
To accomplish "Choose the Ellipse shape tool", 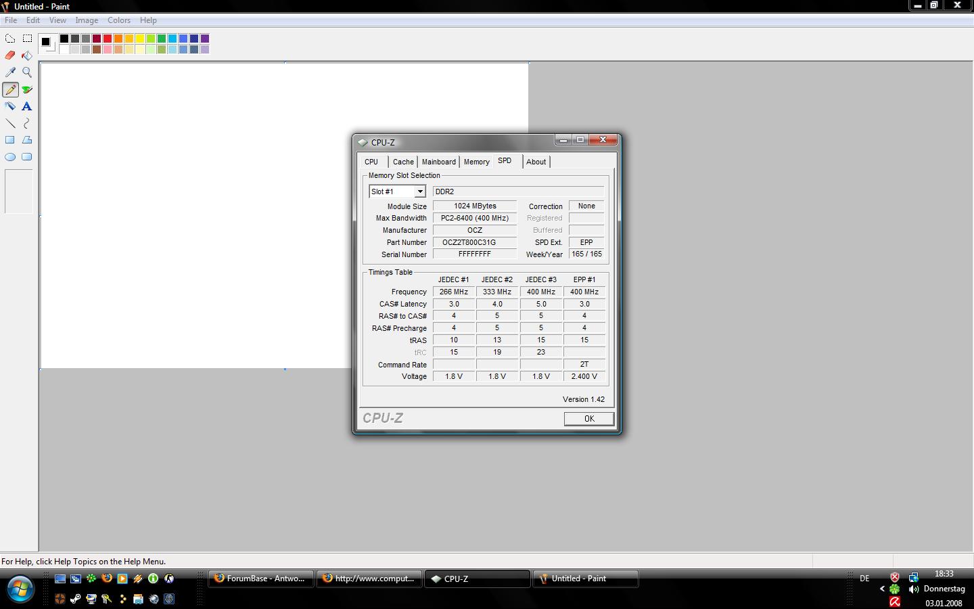I will tap(10, 157).
